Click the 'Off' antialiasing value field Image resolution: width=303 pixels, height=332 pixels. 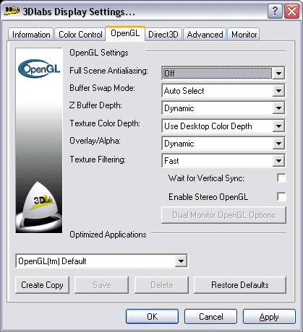click(217, 73)
